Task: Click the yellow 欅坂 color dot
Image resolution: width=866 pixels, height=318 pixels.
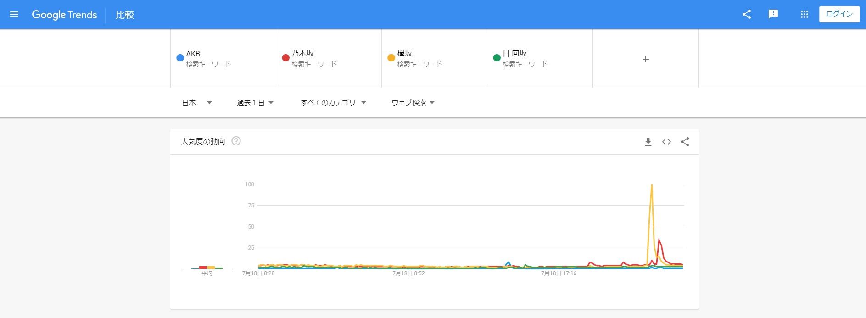Action: click(x=391, y=58)
